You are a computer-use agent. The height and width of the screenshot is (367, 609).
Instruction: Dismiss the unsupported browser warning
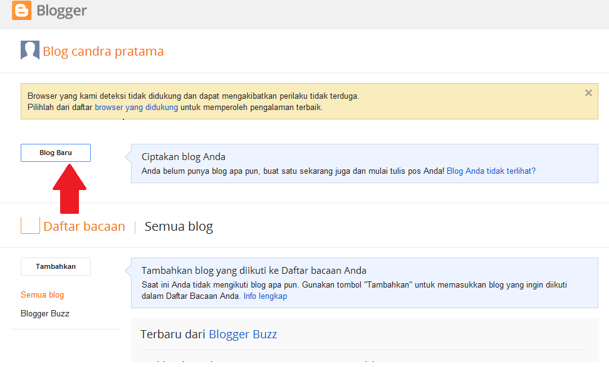(588, 93)
